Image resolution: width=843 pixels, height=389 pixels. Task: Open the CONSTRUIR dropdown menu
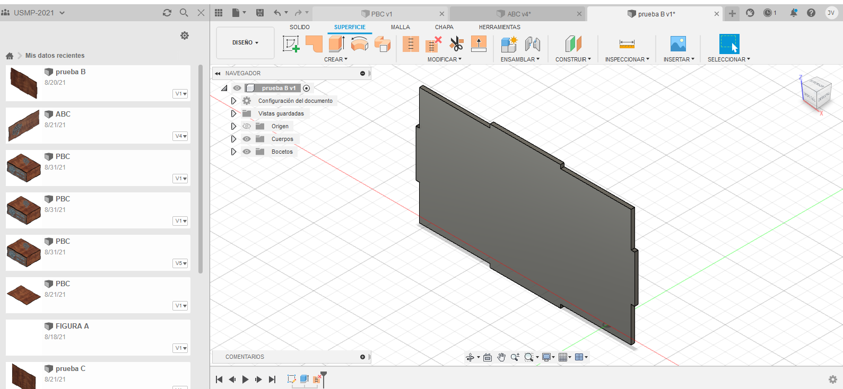573,59
